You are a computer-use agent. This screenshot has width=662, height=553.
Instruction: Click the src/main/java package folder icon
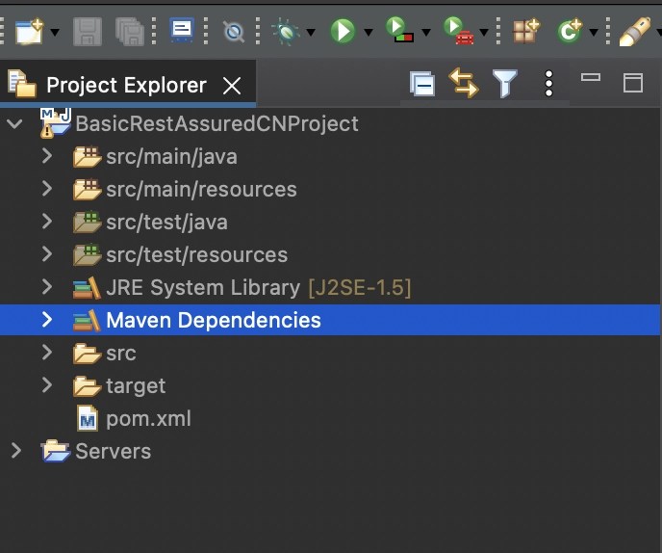(87, 157)
